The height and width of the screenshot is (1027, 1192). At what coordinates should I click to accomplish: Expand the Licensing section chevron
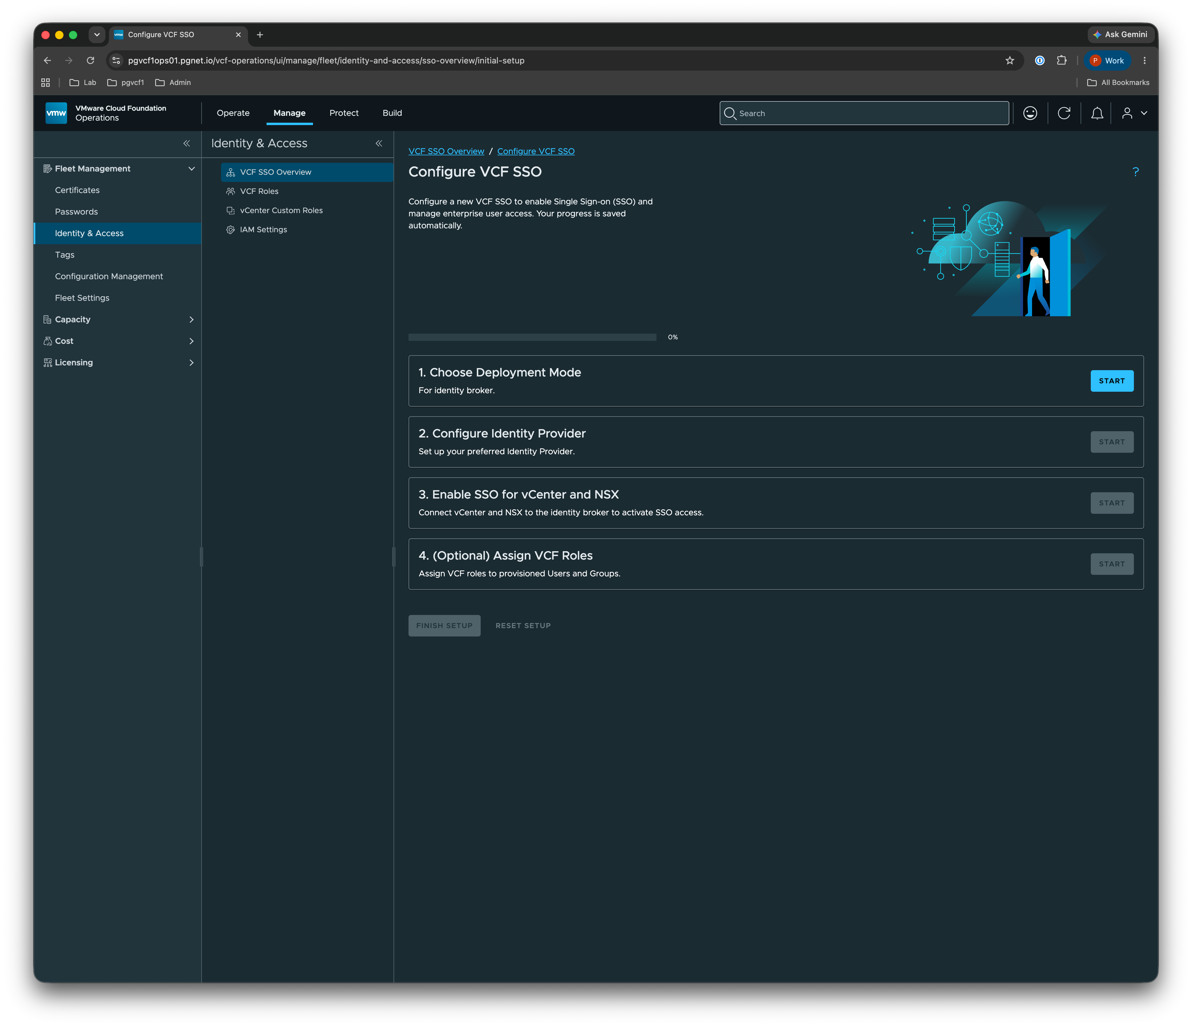coord(192,363)
